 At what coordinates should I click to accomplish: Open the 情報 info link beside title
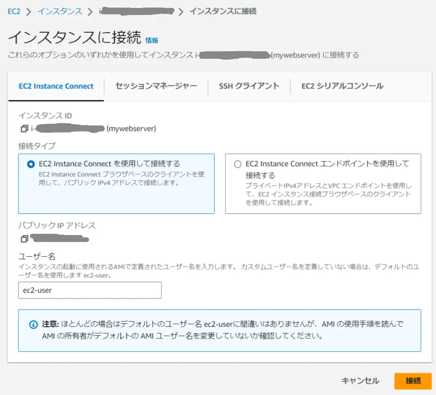[152, 41]
